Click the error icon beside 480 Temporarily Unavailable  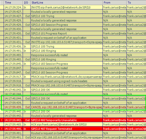click(2, 120)
